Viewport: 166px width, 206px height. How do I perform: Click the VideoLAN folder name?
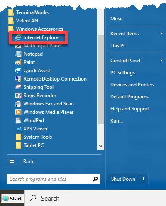[x=27, y=21]
